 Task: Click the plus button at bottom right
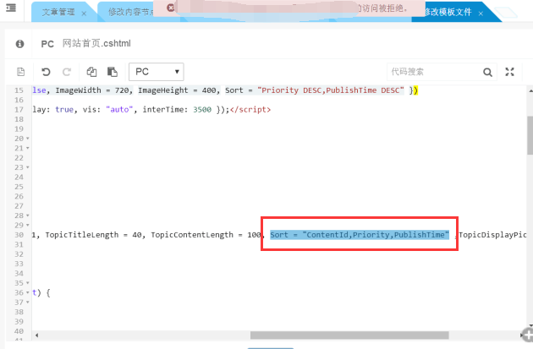click(525, 335)
